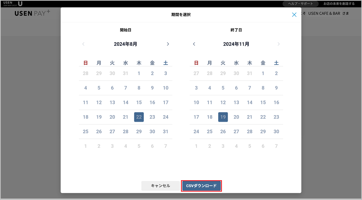Viewport: 362px width, 200px height.
Task: Choose August 15 as the start date
Action: point(139,103)
